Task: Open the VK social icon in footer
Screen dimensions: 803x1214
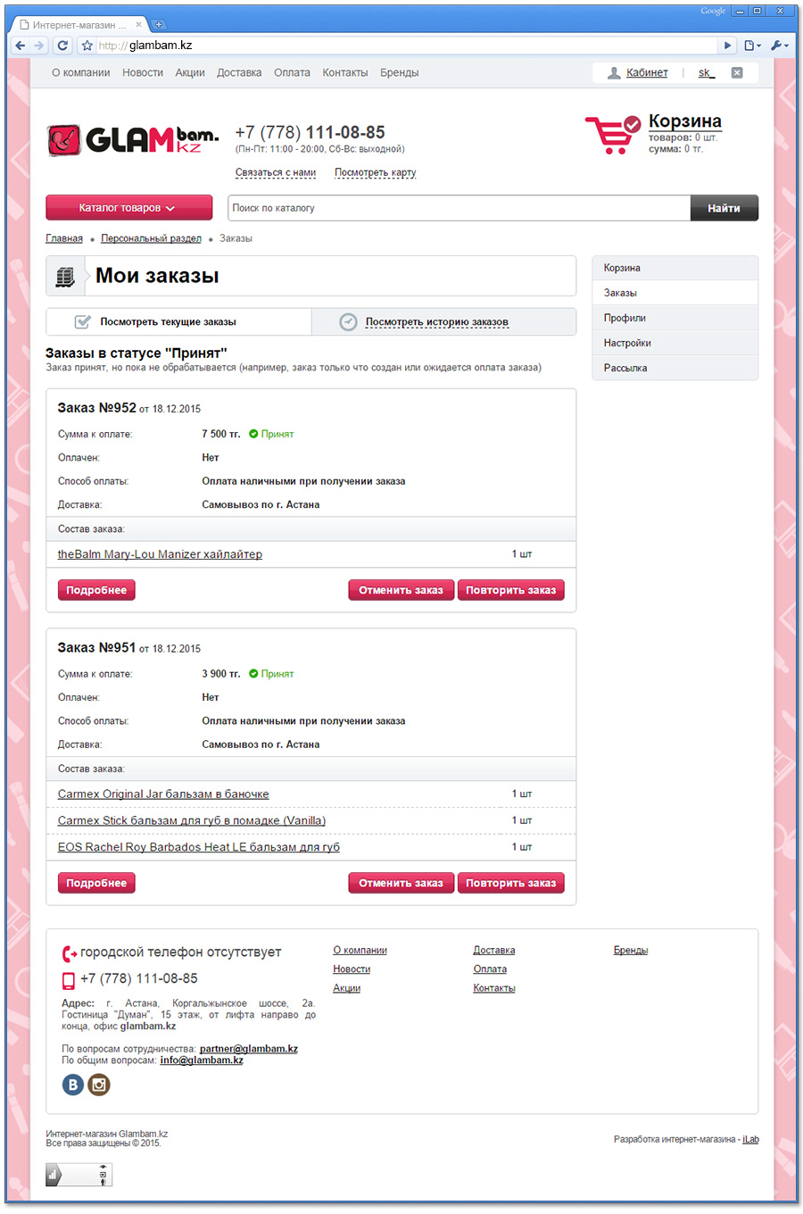Action: coord(73,1085)
